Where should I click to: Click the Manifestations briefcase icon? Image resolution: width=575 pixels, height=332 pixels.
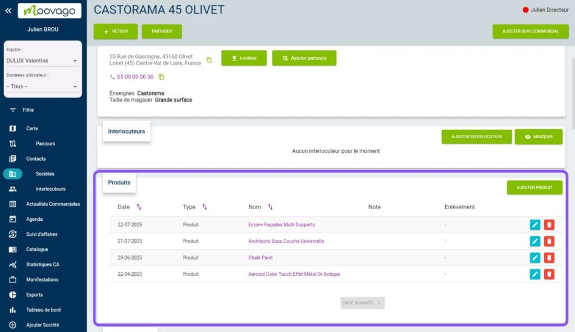pos(13,280)
